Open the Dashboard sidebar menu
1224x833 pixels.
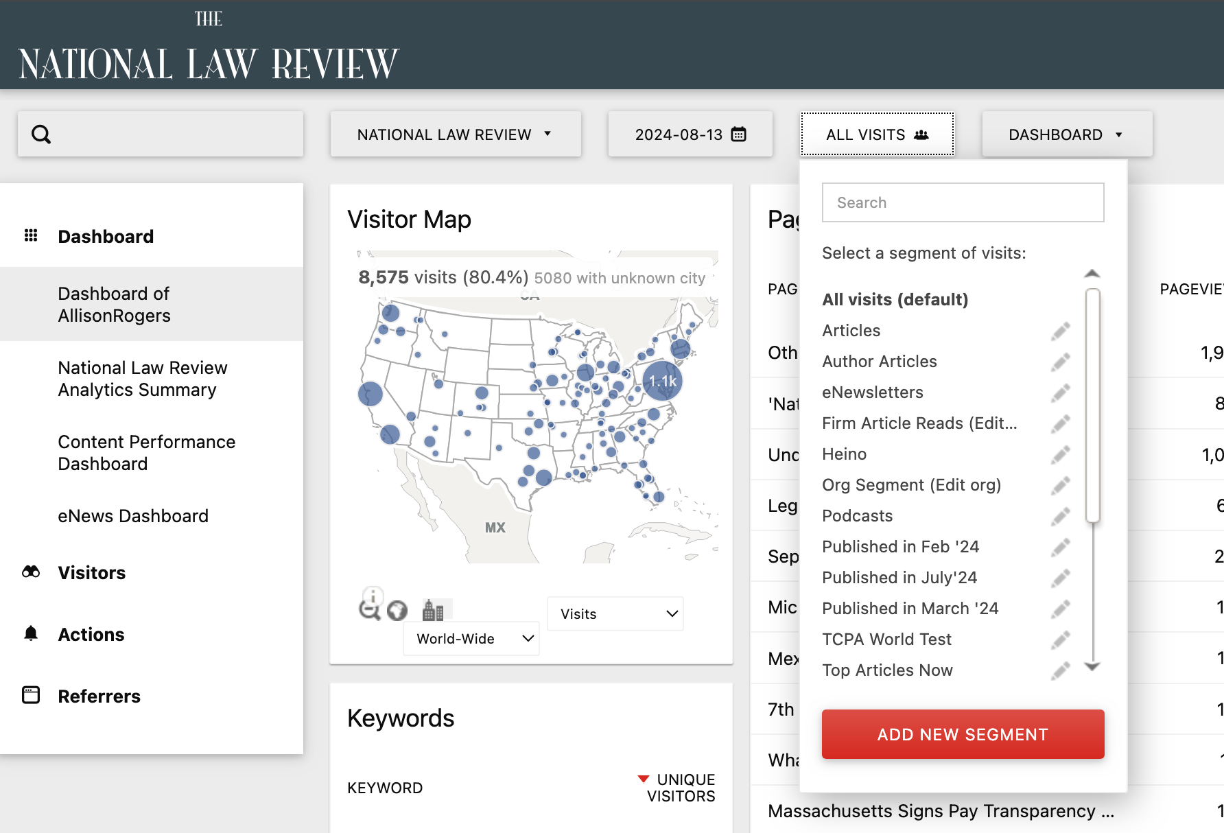coord(105,237)
